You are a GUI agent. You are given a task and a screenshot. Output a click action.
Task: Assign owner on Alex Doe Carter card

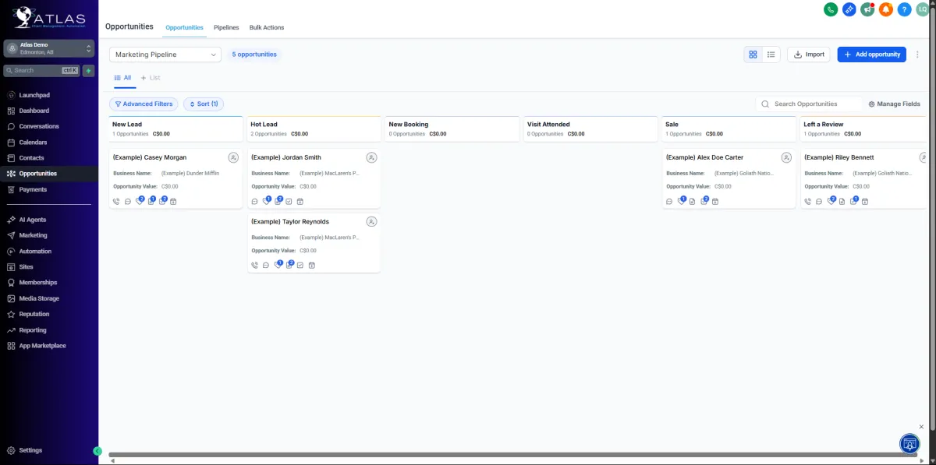[786, 157]
